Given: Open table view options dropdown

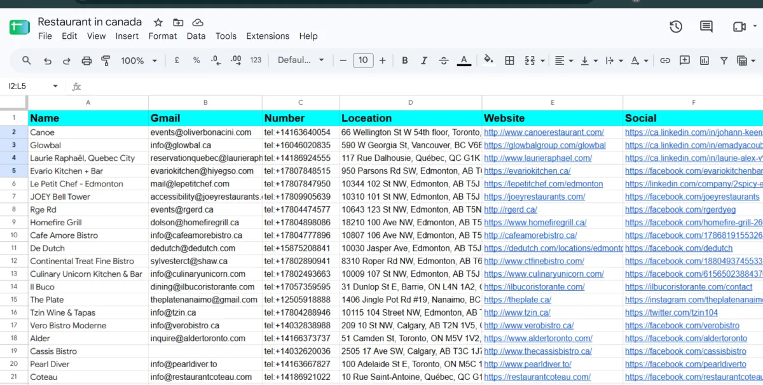Looking at the screenshot, I should [745, 60].
